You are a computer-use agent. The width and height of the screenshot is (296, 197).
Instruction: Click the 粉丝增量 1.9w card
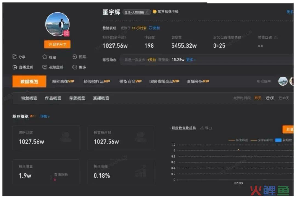tap(46, 172)
